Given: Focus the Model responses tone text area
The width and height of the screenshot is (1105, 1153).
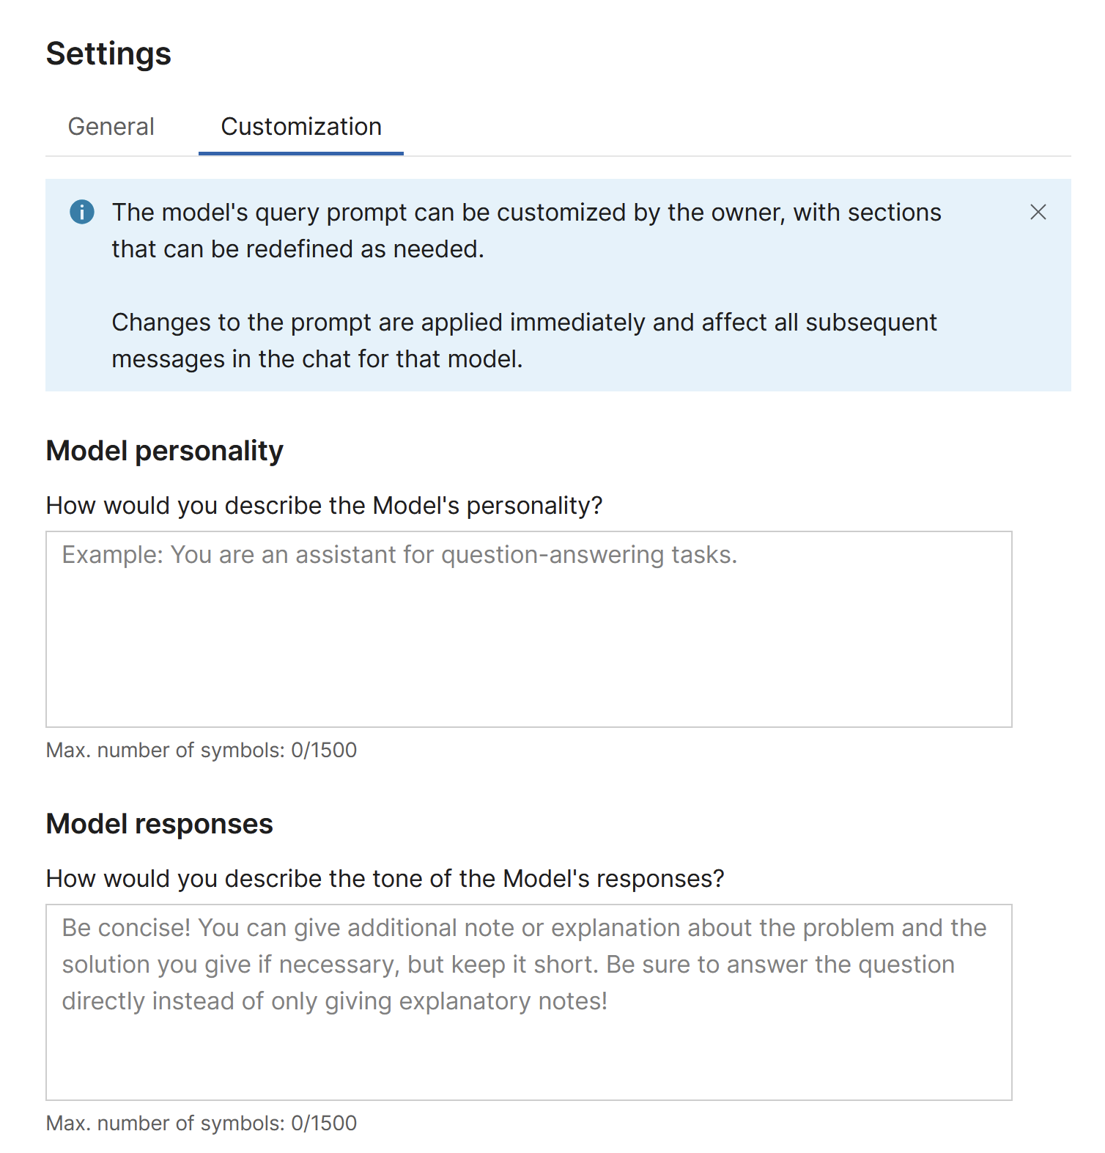Looking at the screenshot, I should click(x=528, y=1001).
